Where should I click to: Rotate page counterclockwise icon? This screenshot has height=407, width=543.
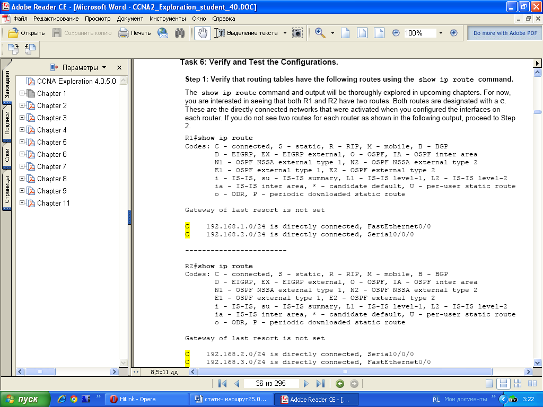point(30,49)
